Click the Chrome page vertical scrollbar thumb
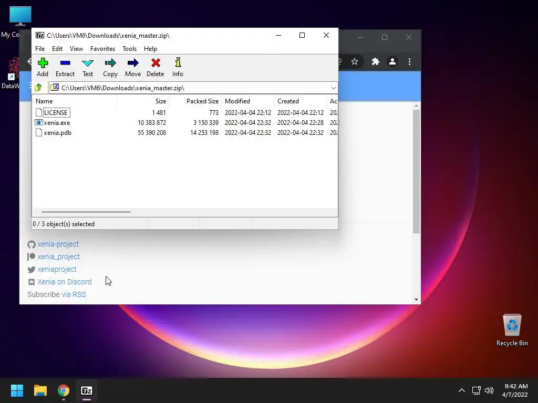 416,172
